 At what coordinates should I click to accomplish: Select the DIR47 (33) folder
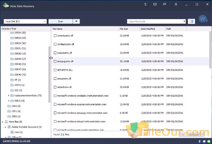(20, 69)
